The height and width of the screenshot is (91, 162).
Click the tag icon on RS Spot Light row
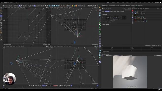click(x=145, y=19)
